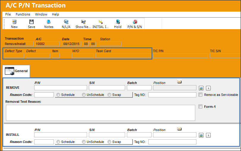Click the REMOVE Batch input field
The width and height of the screenshot is (241, 151).
[139, 88]
